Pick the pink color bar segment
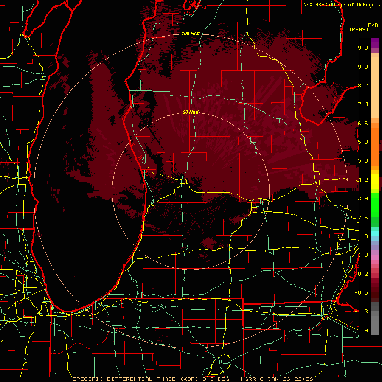Screen dimensions: 382x382 tap(375, 257)
